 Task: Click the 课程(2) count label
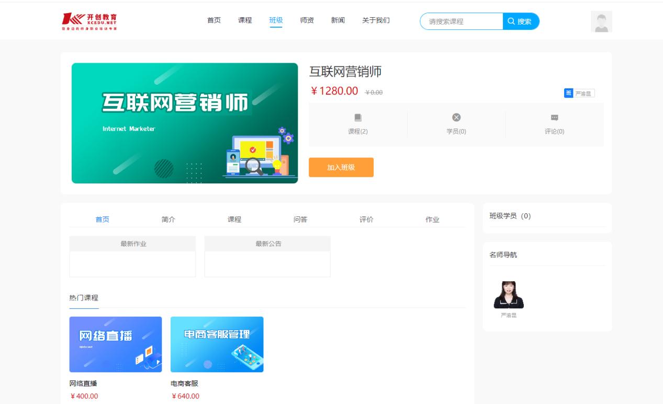(x=358, y=132)
